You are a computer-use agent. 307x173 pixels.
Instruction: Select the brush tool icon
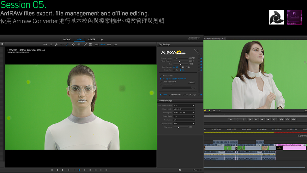85,44
